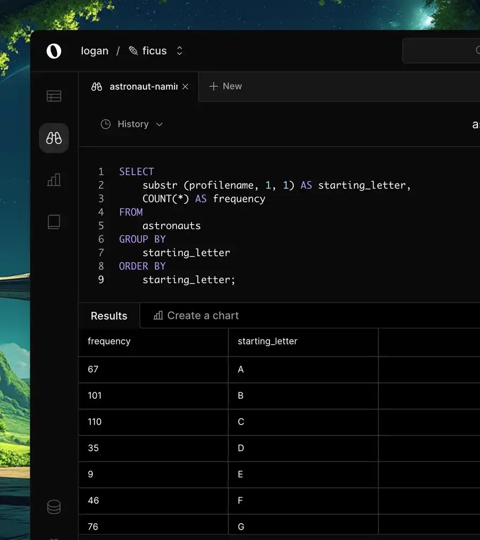Click the logan breadcrumb link
480x540 pixels.
pos(94,51)
